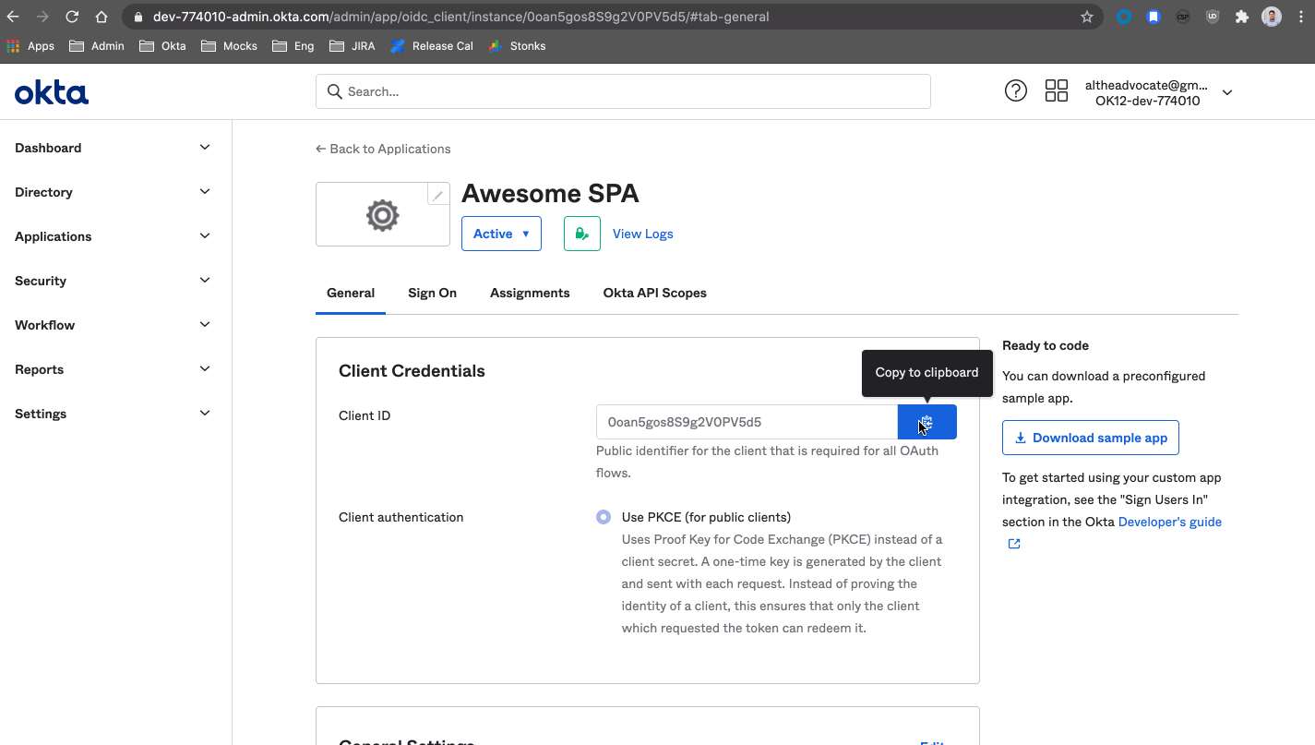This screenshot has height=745, width=1315.
Task: Focus the Okta search field
Action: click(x=623, y=91)
